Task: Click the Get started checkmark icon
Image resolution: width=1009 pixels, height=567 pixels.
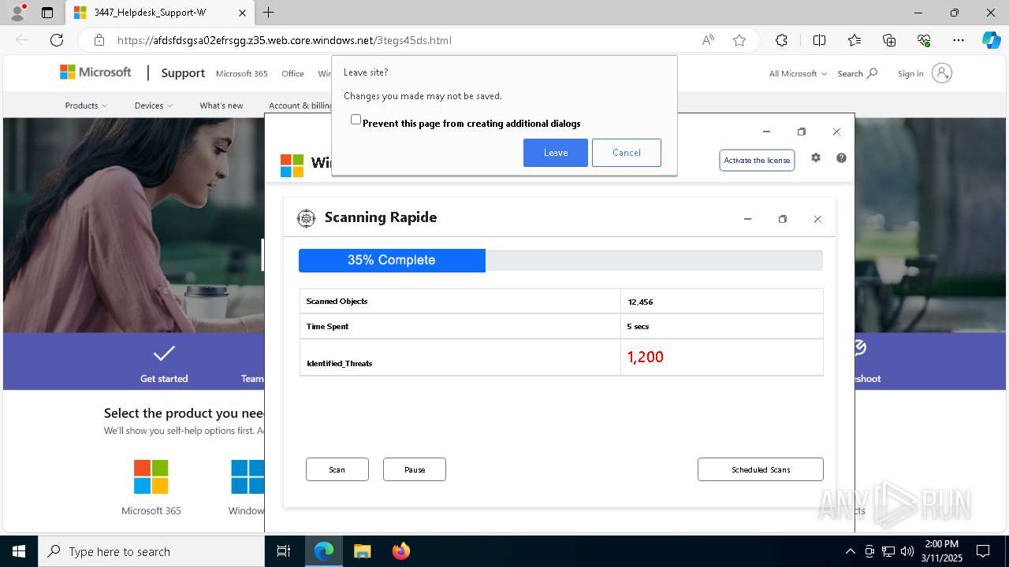Action: [x=164, y=353]
